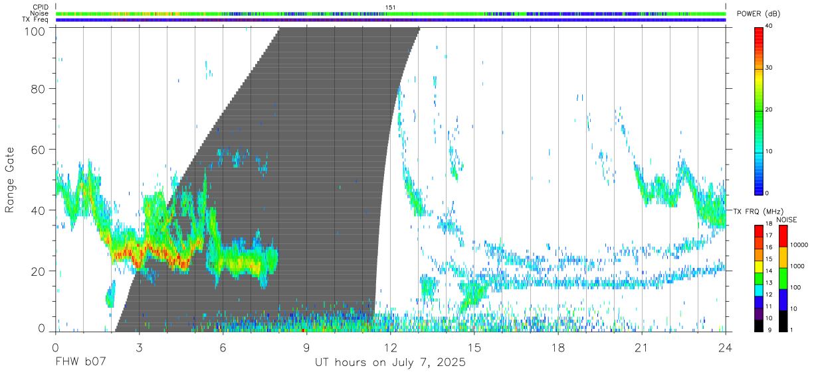The width and height of the screenshot is (816, 376).
Task: Click the blue TX Freq indicator strip
Action: (391, 20)
